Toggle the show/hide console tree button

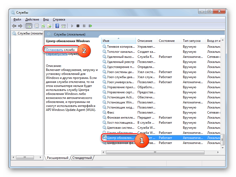coord(29,26)
